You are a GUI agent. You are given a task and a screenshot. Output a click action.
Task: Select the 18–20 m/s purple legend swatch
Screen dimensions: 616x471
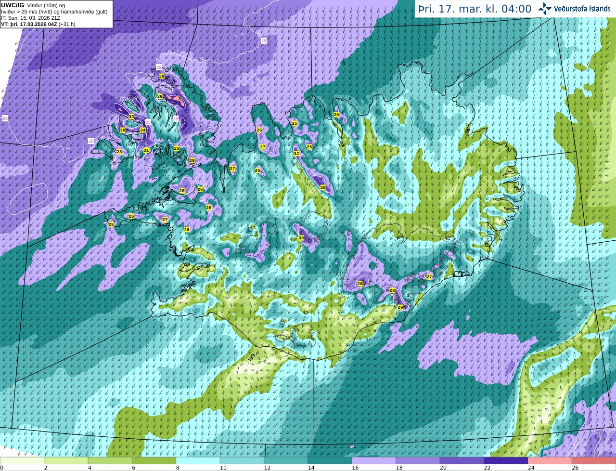[418, 460]
